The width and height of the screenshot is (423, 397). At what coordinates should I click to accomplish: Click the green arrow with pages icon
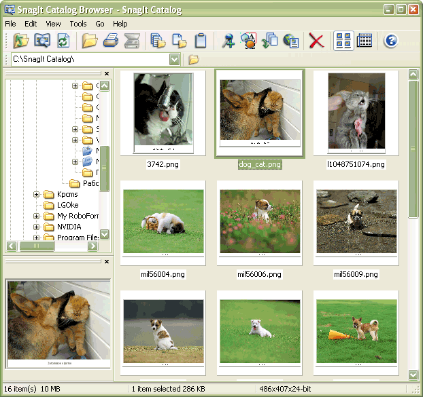pyautogui.click(x=269, y=41)
